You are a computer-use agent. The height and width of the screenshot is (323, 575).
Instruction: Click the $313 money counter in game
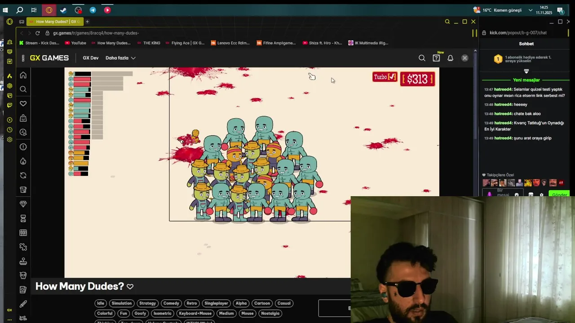coord(418,79)
